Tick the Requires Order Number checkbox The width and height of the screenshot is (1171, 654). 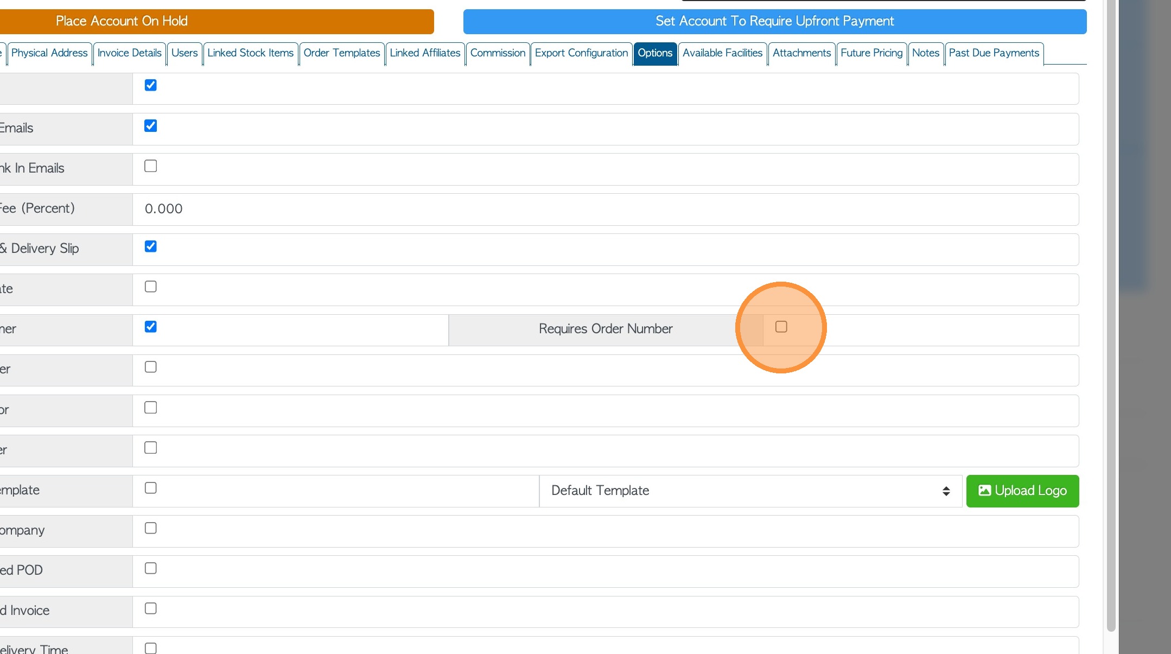(781, 327)
